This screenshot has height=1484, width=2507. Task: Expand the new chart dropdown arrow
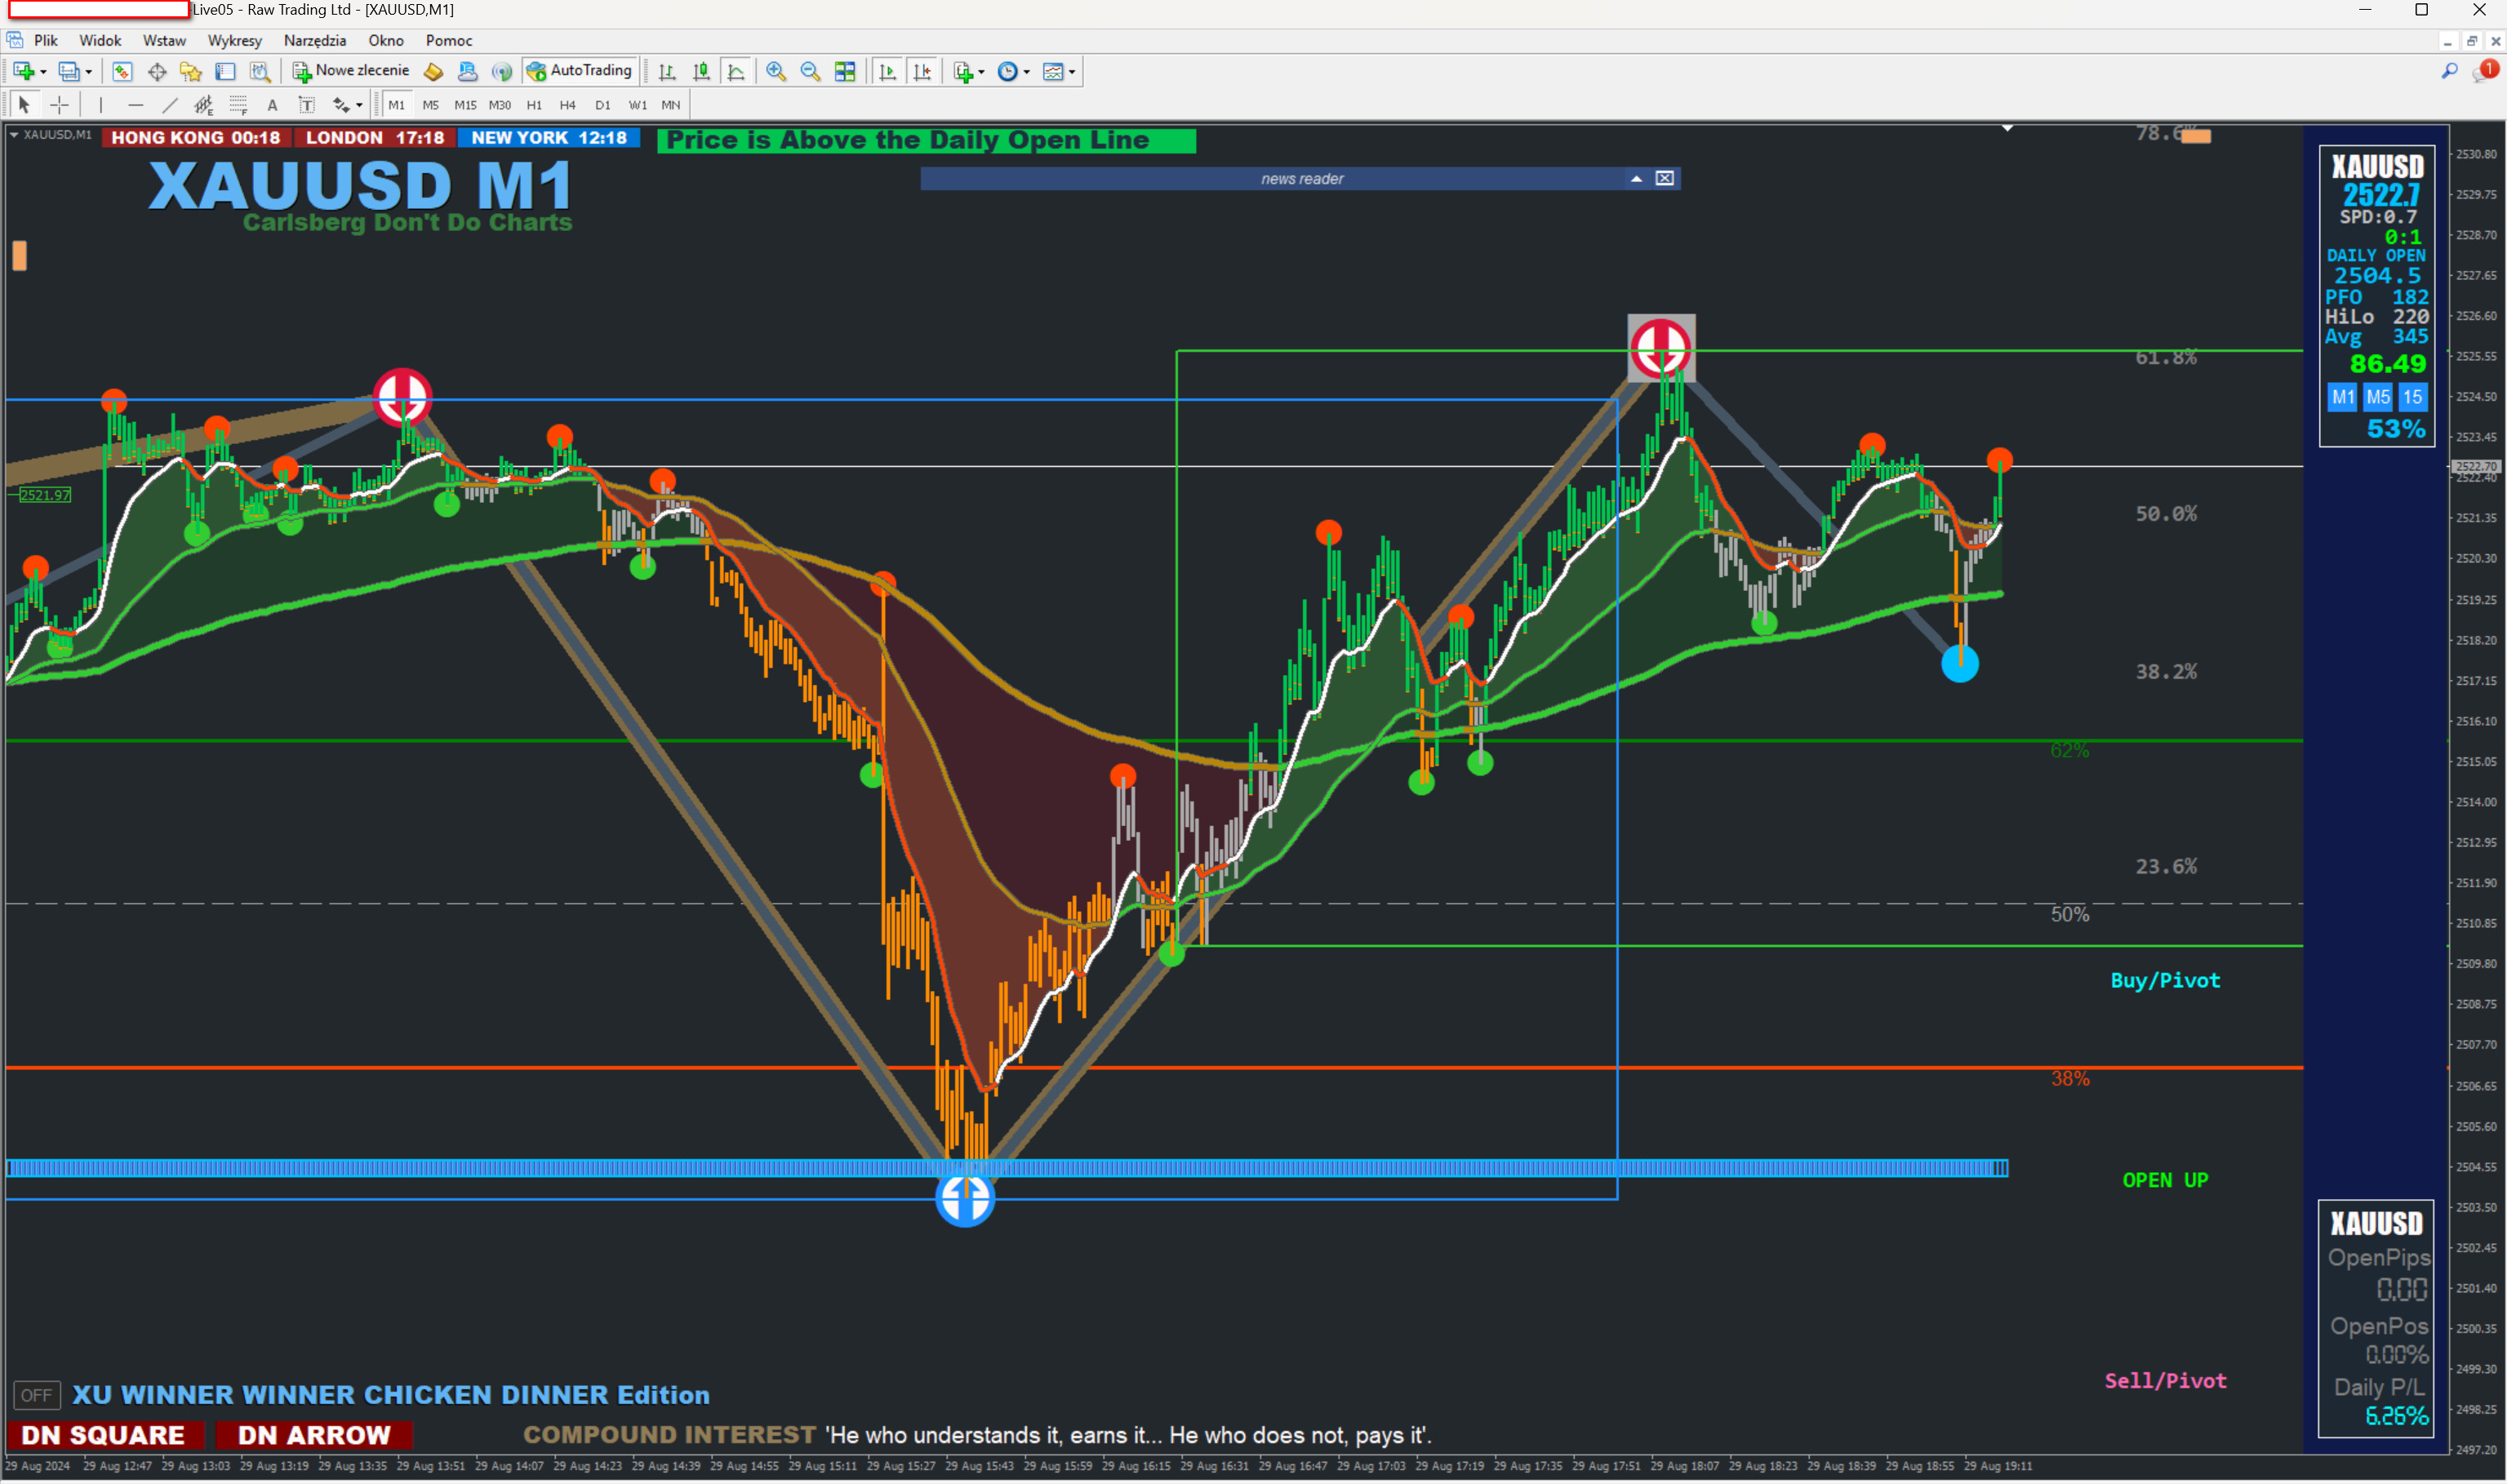pos(43,72)
